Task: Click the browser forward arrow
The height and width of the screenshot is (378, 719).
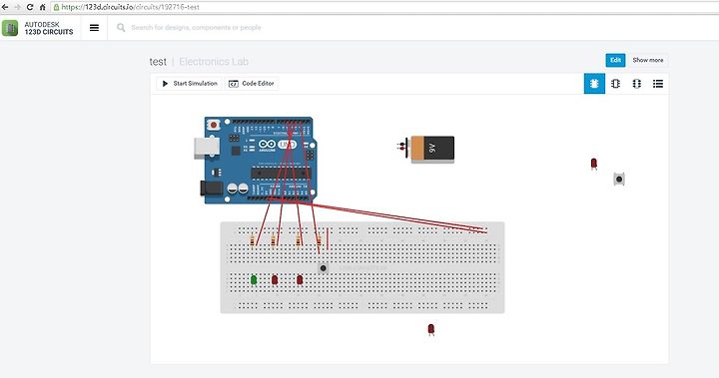Action: click(x=17, y=7)
